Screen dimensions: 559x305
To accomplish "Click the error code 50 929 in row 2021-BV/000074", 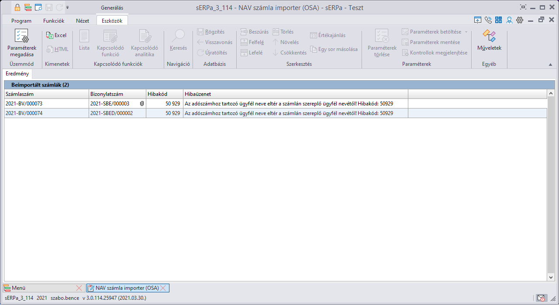I will pyautogui.click(x=165, y=113).
